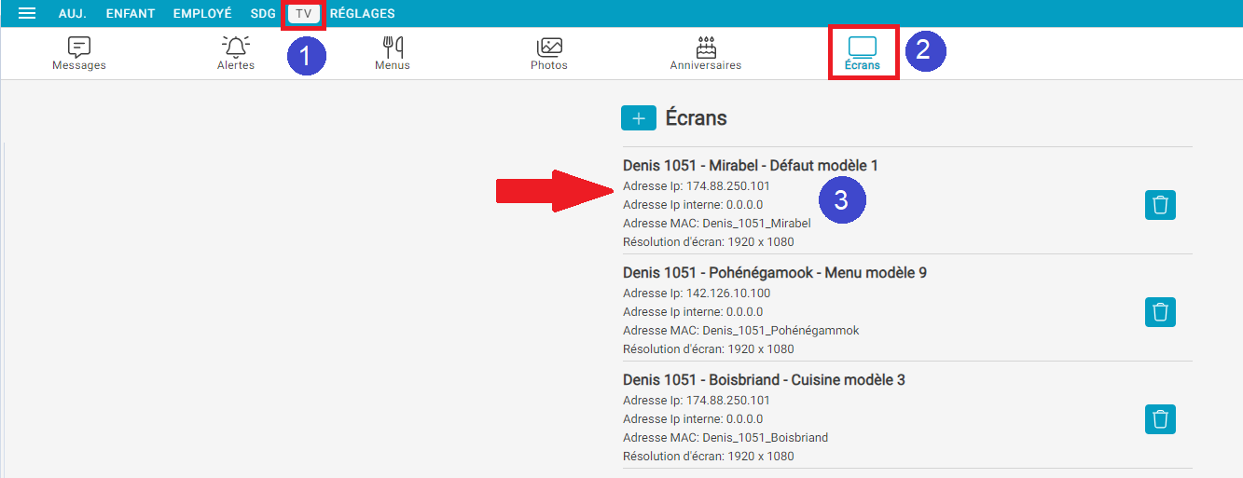Switch to the Photos tab label
Image resolution: width=1243 pixels, height=478 pixels.
(x=549, y=65)
